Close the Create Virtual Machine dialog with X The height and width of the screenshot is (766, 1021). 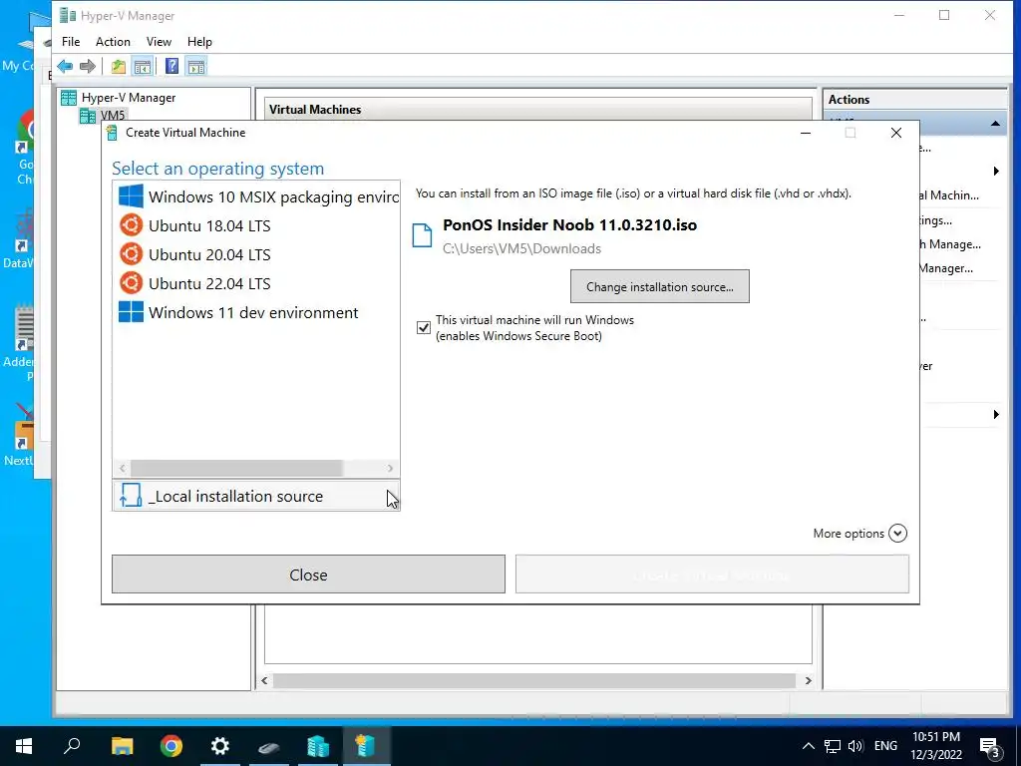point(896,133)
